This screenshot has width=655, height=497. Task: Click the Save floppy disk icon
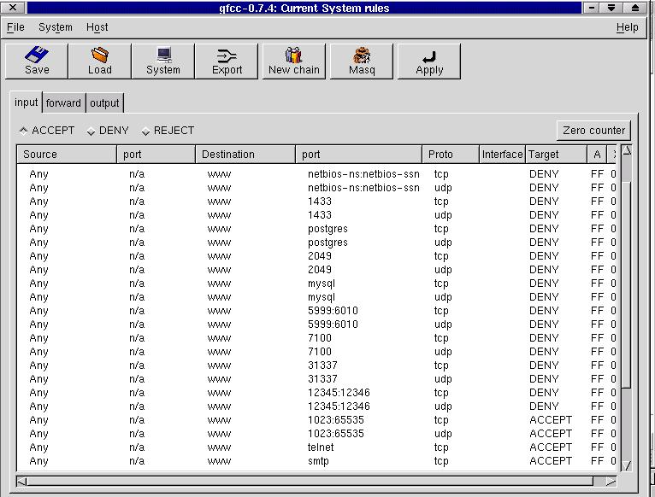[x=37, y=56]
